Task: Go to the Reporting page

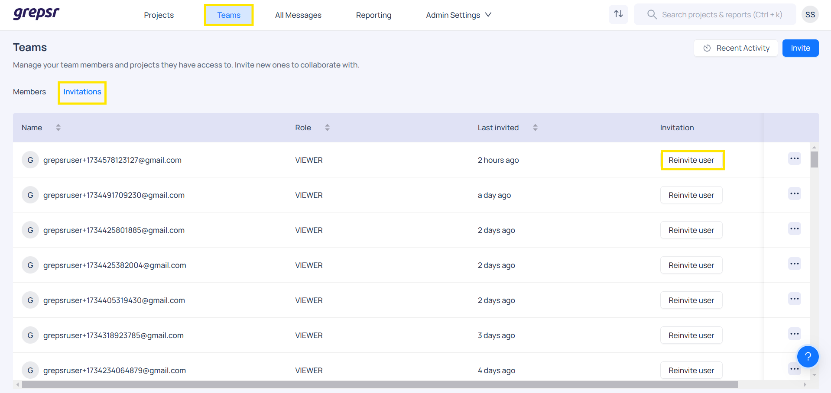Action: point(373,15)
